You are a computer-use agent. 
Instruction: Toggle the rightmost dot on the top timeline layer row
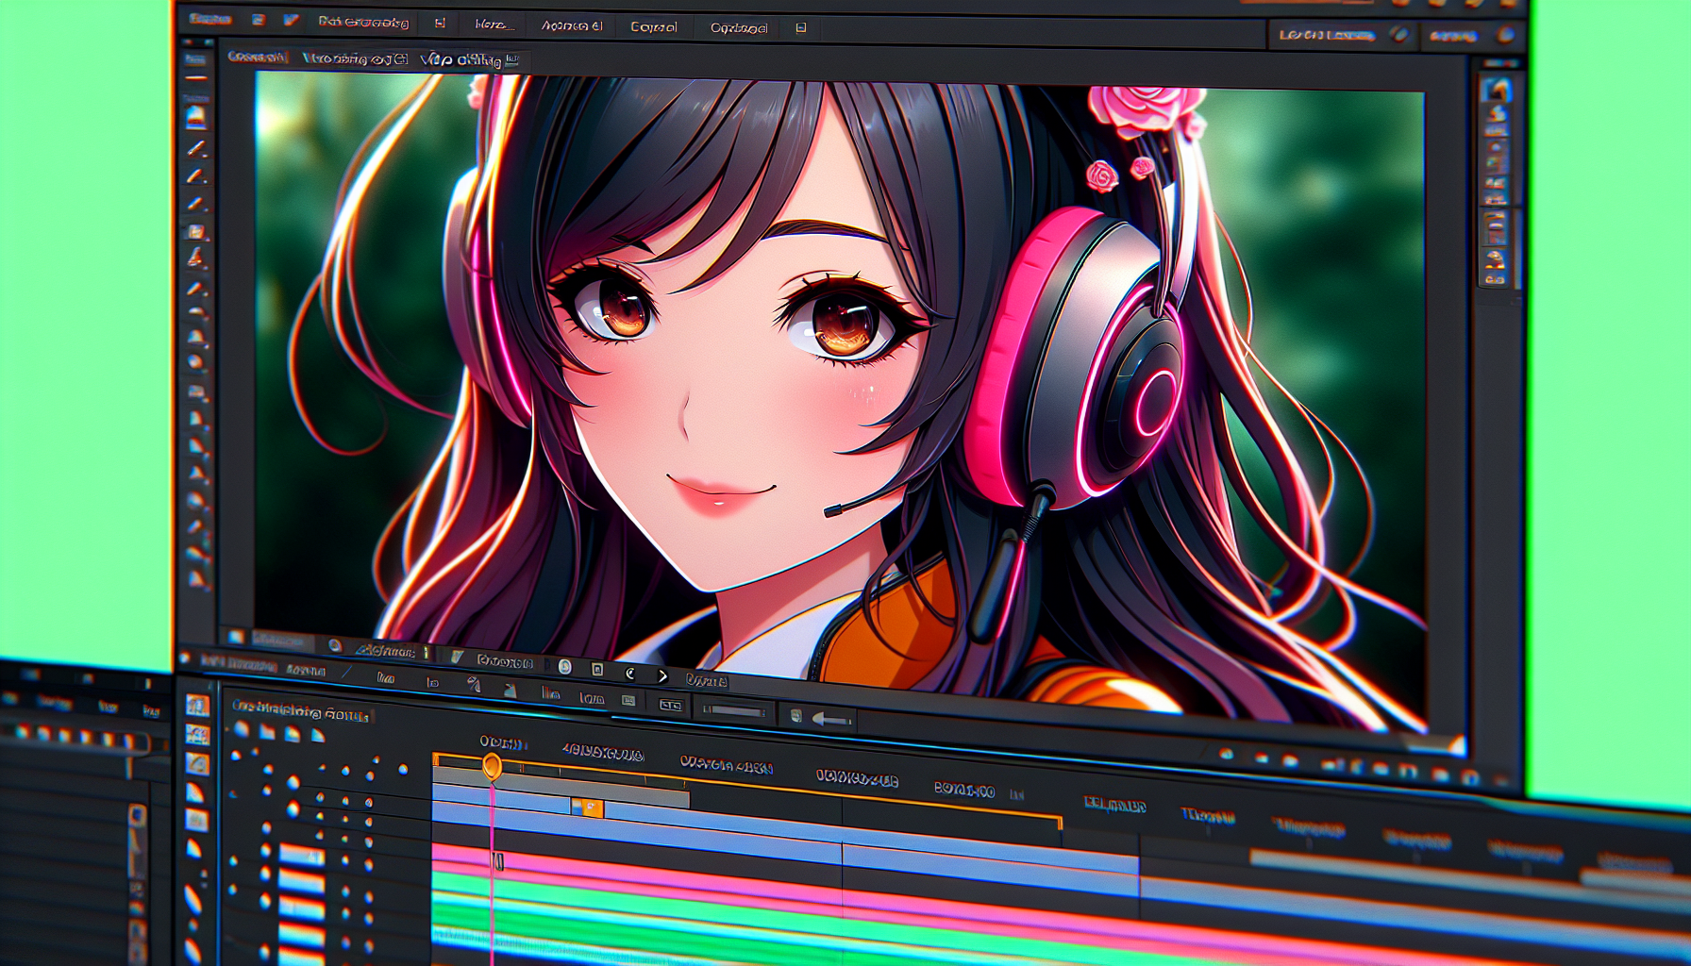pyautogui.click(x=403, y=770)
